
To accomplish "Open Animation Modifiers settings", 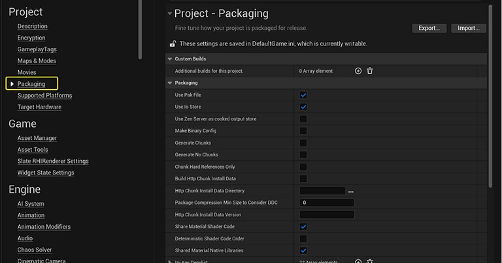I will [x=44, y=227].
